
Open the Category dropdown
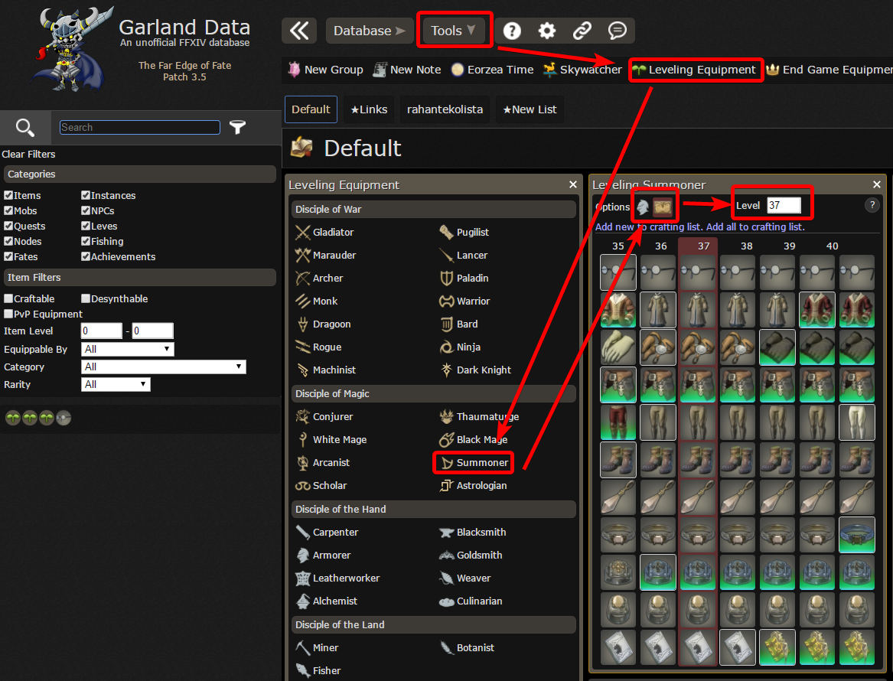coord(164,367)
